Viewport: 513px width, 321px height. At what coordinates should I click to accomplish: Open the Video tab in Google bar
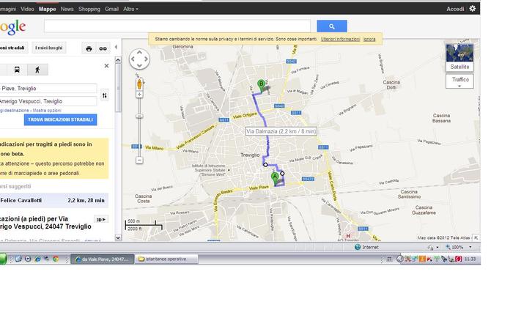click(x=27, y=9)
